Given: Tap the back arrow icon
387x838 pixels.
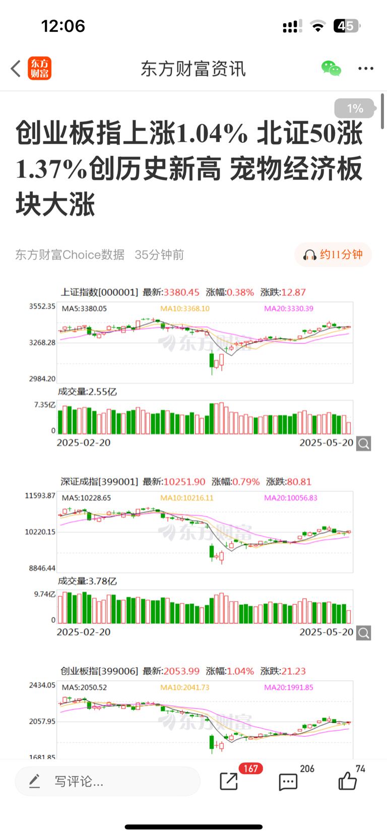Looking at the screenshot, I should click(16, 69).
